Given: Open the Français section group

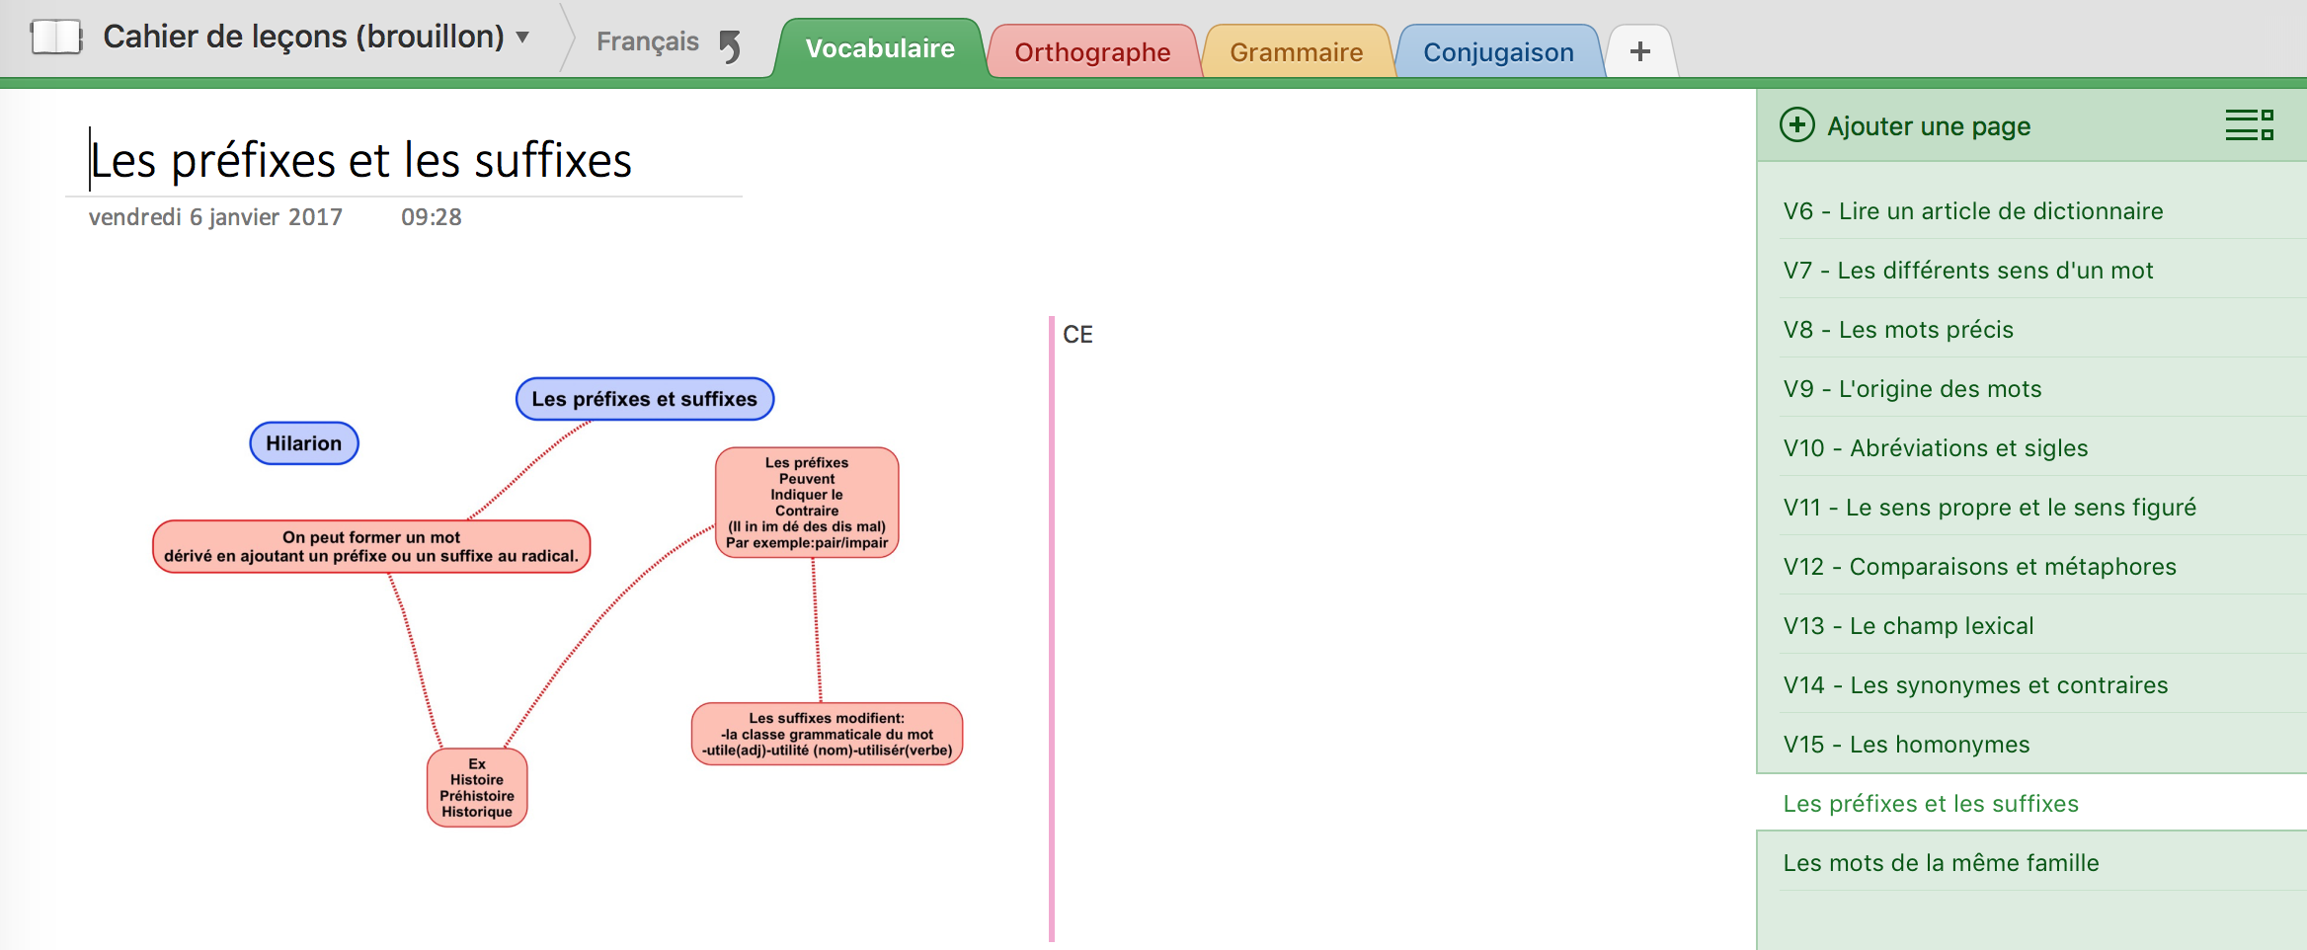Looking at the screenshot, I should coord(647,41).
